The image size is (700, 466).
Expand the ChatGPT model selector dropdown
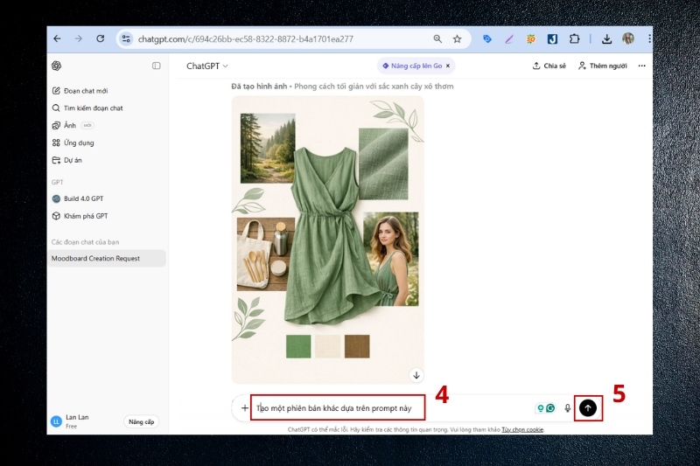(x=207, y=66)
